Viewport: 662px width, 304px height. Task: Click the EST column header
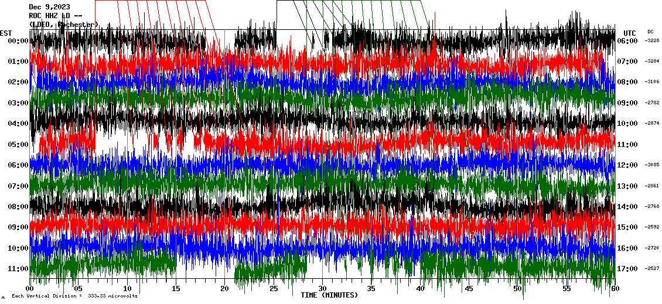point(6,33)
